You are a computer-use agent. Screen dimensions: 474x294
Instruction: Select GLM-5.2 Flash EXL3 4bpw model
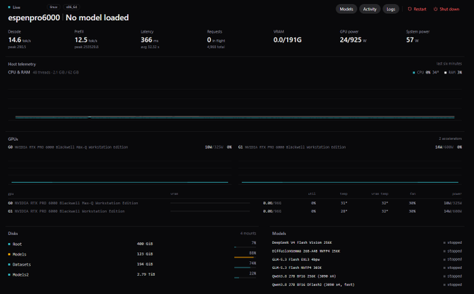tap(296, 259)
